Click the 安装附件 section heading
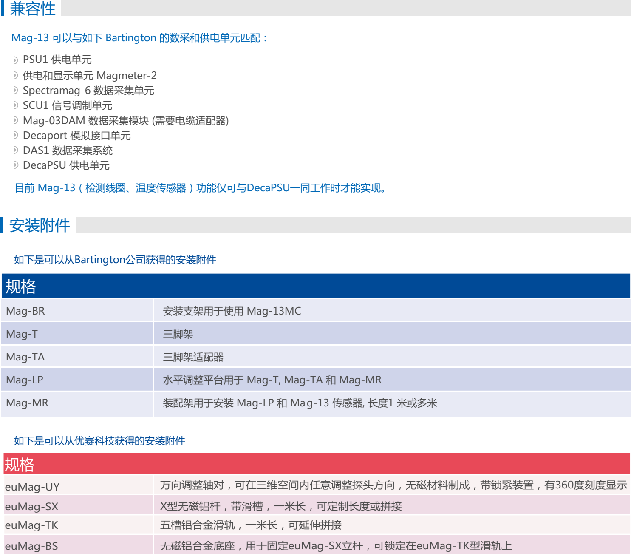The height and width of the screenshot is (559, 631). [x=40, y=225]
